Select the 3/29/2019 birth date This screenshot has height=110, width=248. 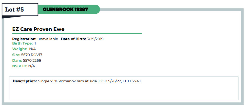tap(95, 39)
